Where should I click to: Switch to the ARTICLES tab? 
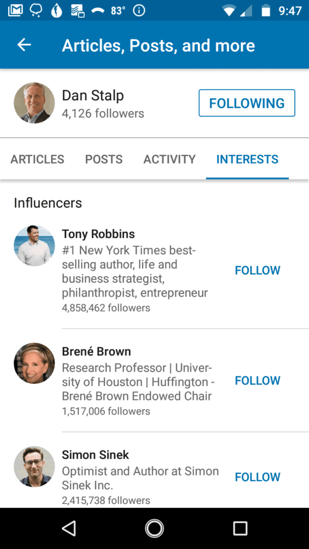(x=37, y=159)
